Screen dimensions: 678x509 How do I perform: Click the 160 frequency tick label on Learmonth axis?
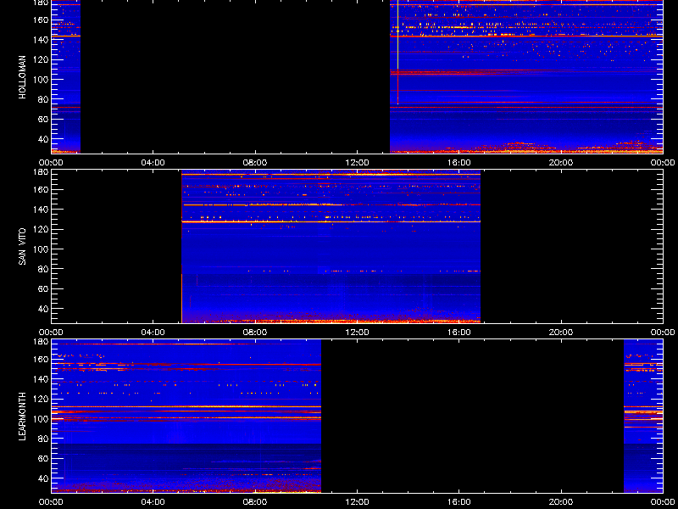pyautogui.click(x=42, y=359)
